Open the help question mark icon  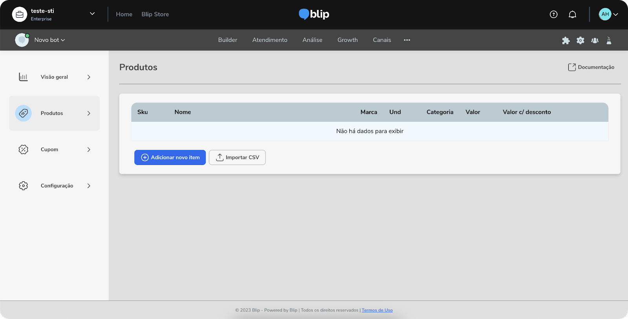pos(553,15)
